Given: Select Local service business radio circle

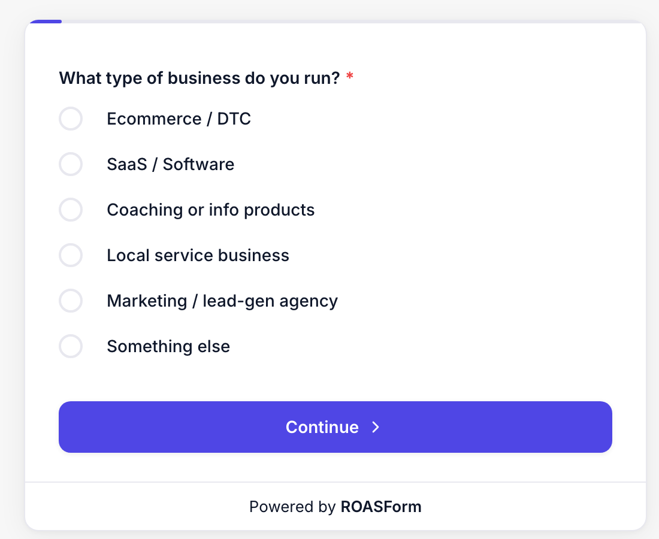Looking at the screenshot, I should (71, 255).
